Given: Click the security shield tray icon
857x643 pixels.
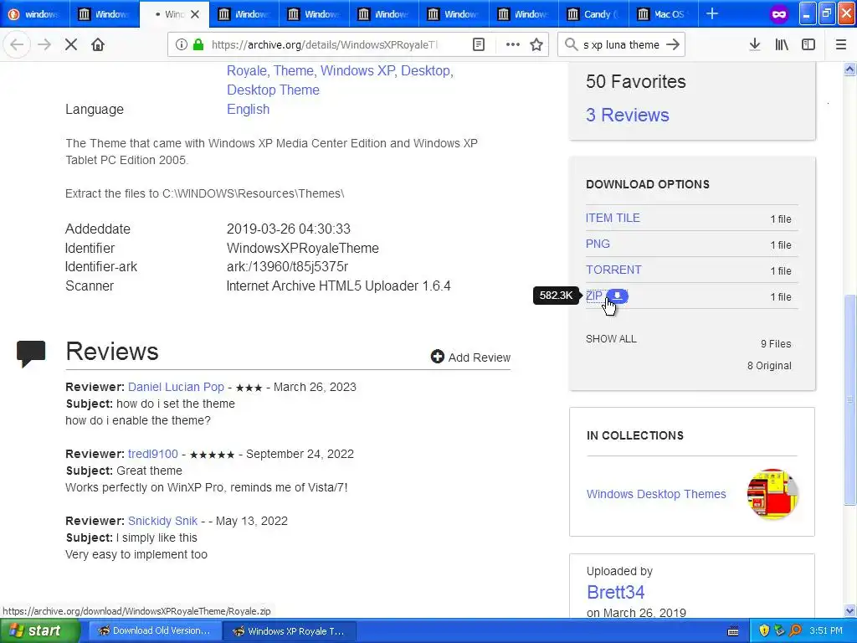Looking at the screenshot, I should (x=764, y=630).
